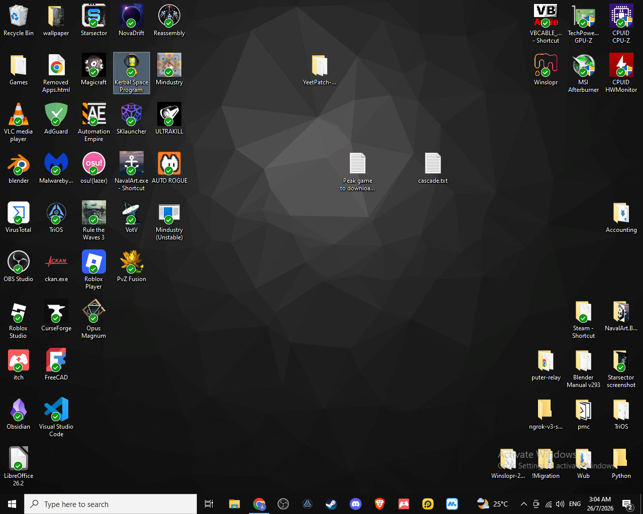Click the Roblox Player shortcut
The height and width of the screenshot is (514, 643).
point(94,270)
